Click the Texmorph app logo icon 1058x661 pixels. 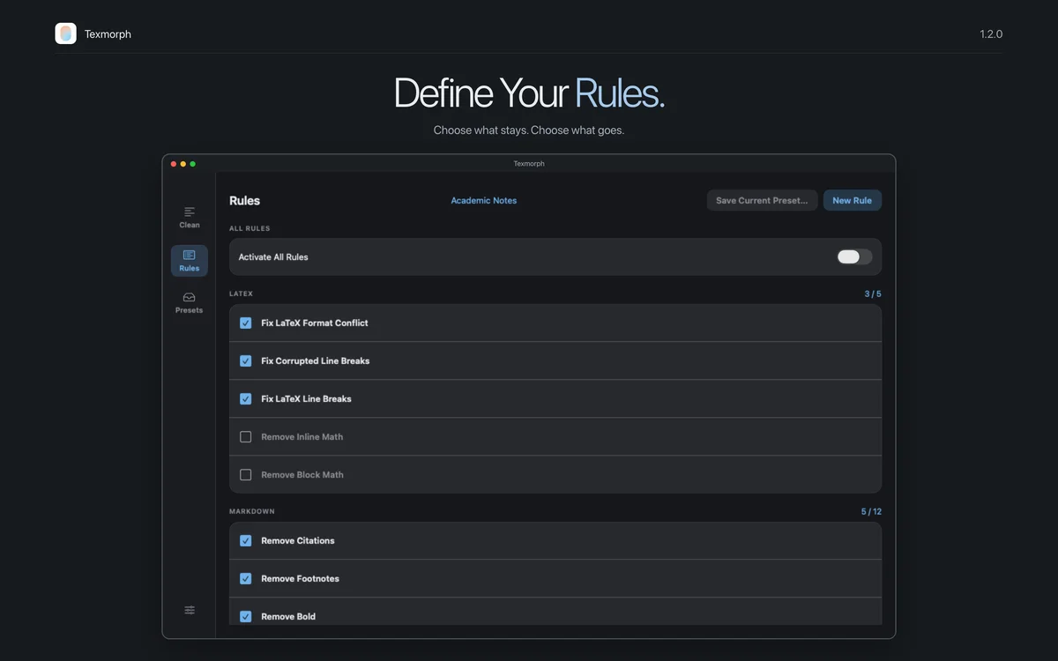pyautogui.click(x=65, y=33)
